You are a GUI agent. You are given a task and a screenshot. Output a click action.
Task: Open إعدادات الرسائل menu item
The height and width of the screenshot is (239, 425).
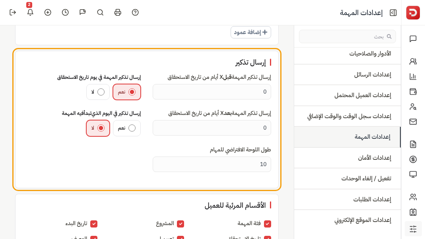pyautogui.click(x=347, y=75)
